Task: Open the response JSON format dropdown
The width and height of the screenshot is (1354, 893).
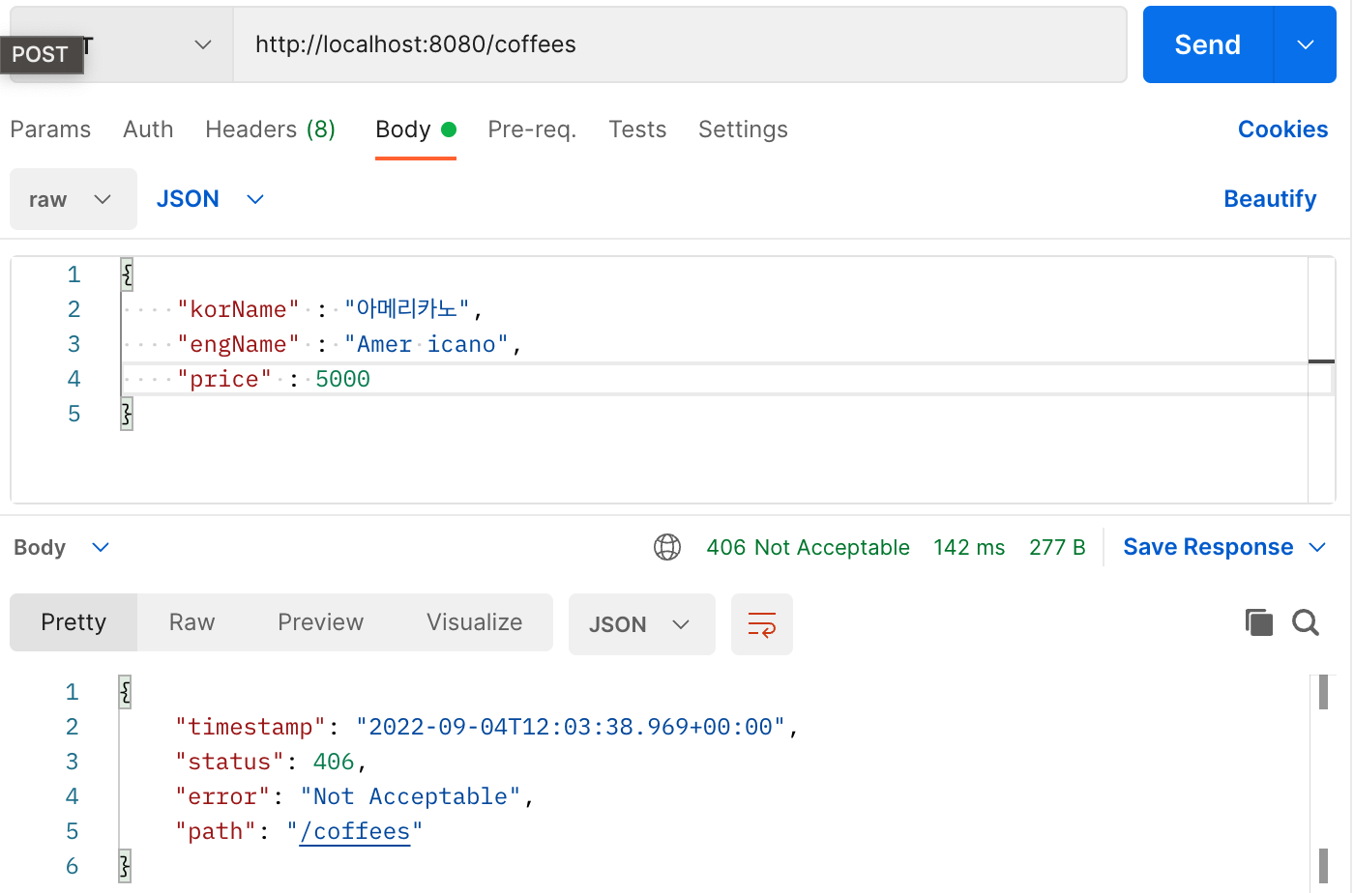Action: click(642, 624)
